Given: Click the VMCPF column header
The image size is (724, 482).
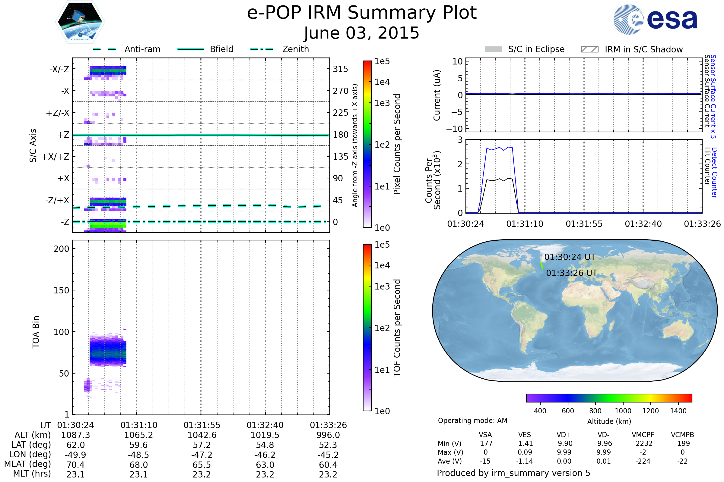Looking at the screenshot, I should click(x=643, y=435).
